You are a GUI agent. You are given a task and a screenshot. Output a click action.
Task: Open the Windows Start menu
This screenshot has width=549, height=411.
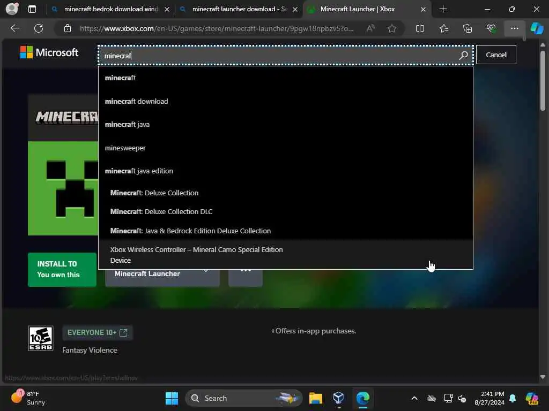click(172, 398)
